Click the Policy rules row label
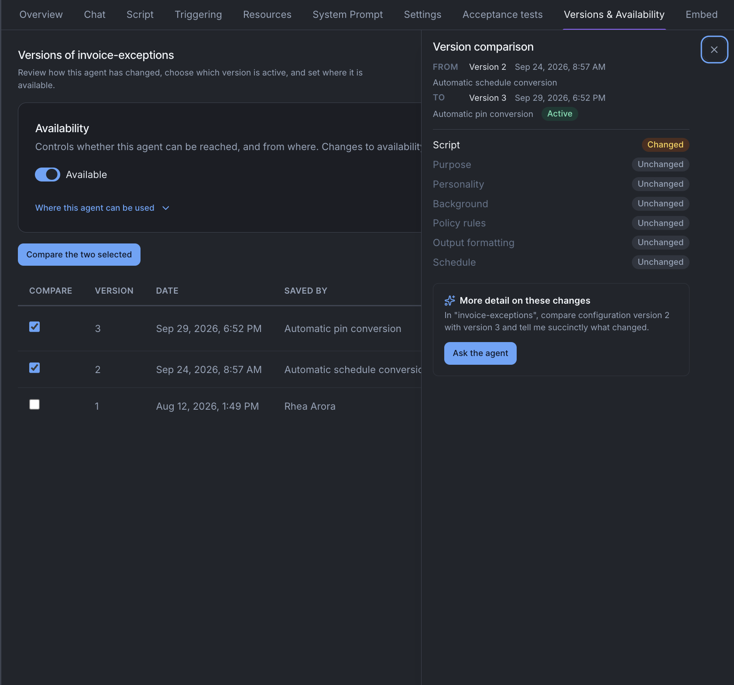 pos(459,223)
